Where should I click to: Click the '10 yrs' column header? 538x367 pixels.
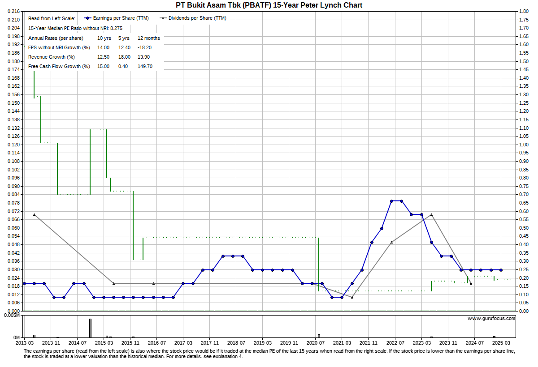(x=104, y=38)
